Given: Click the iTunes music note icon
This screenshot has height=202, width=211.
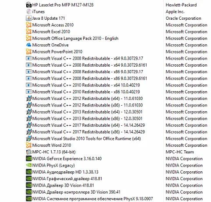Looking at the screenshot, I should tap(28, 11).
